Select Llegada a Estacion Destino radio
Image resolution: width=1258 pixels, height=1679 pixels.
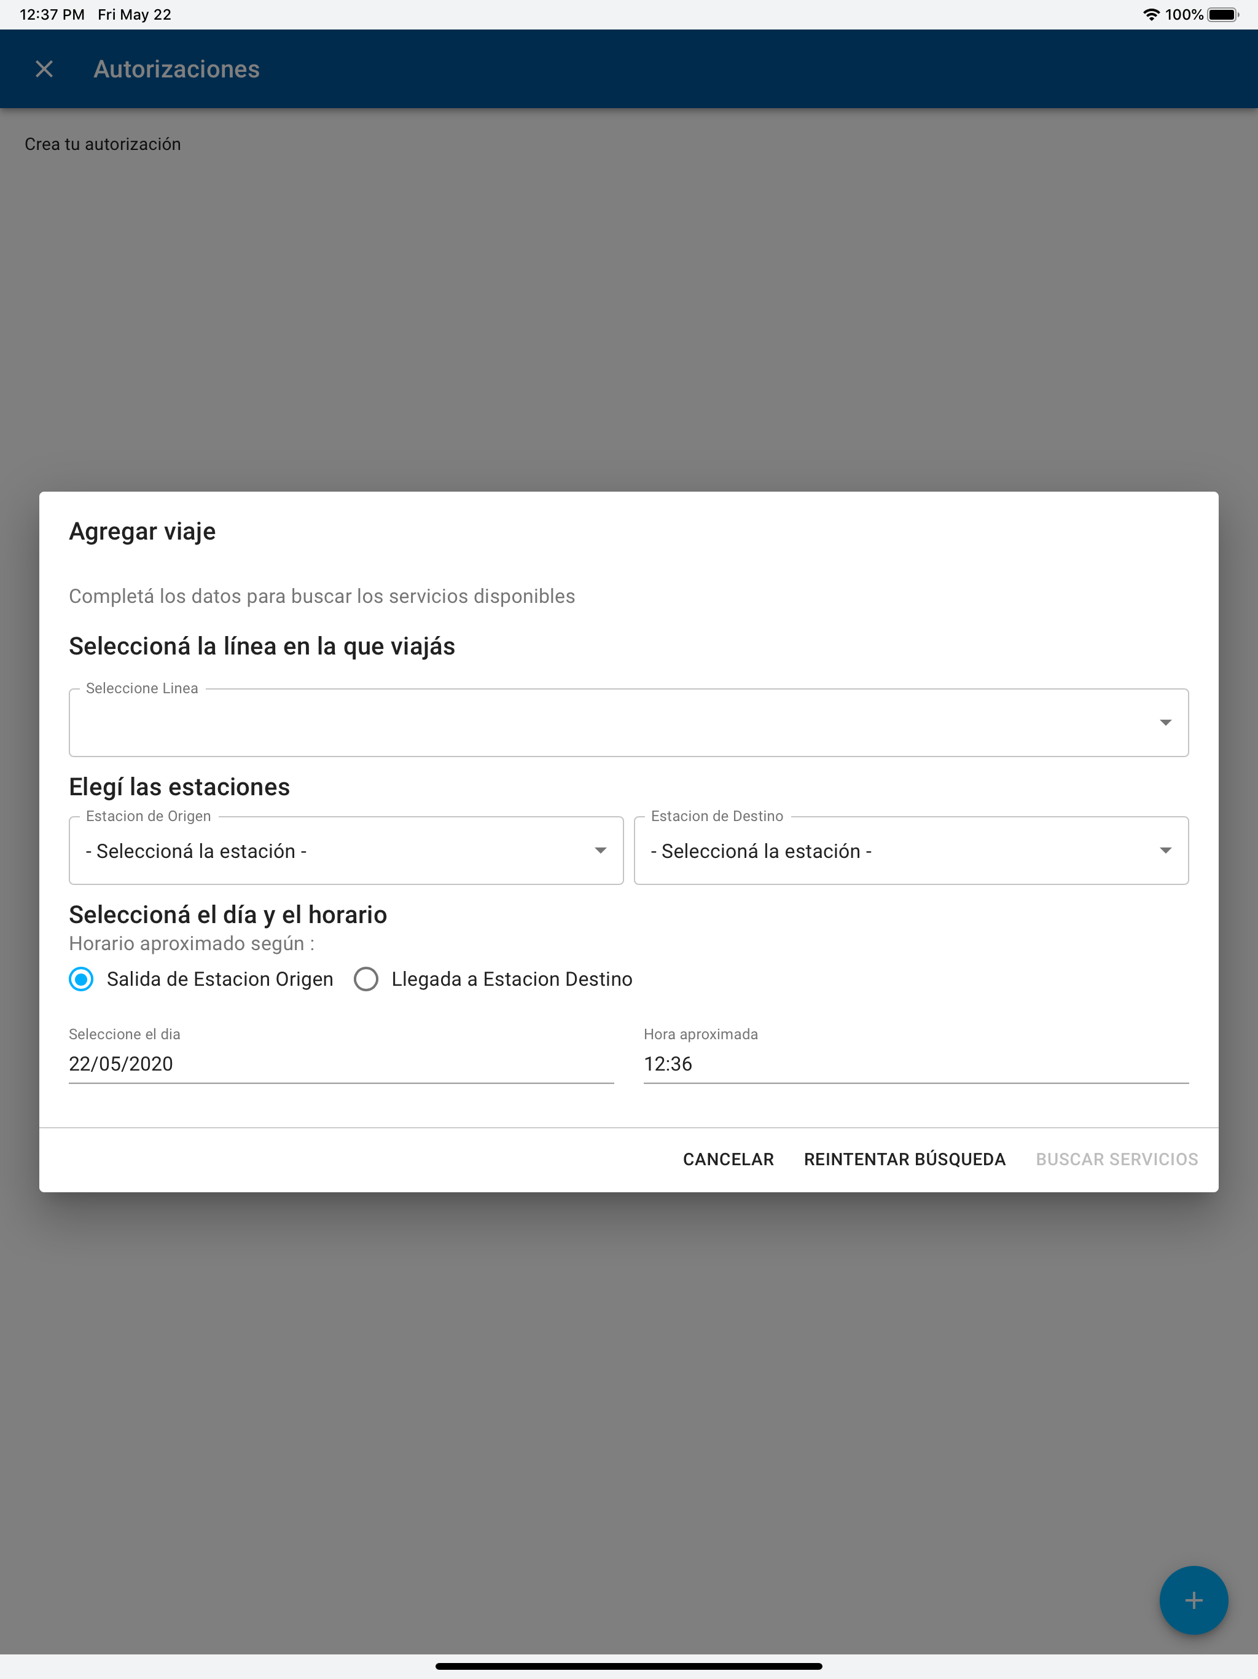(x=365, y=979)
